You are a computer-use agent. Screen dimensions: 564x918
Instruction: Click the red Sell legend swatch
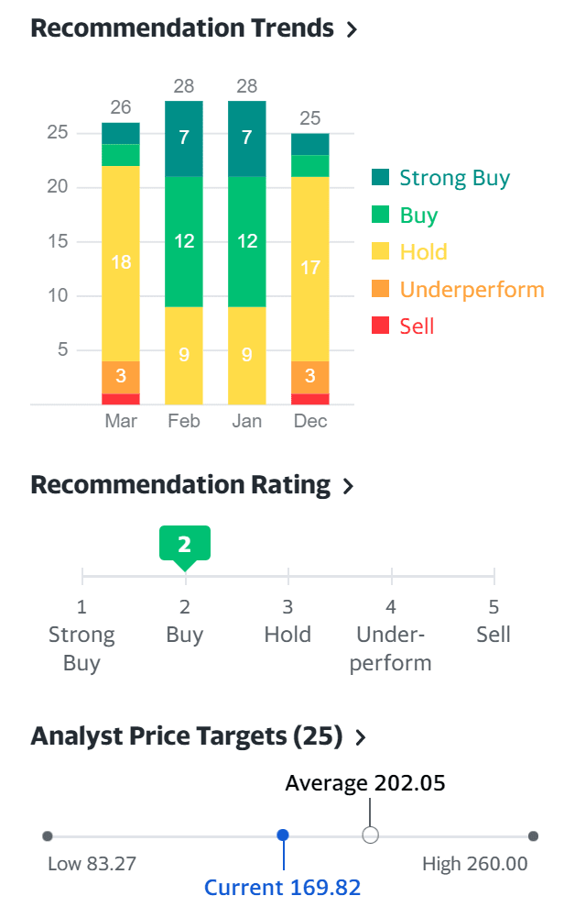click(x=381, y=326)
